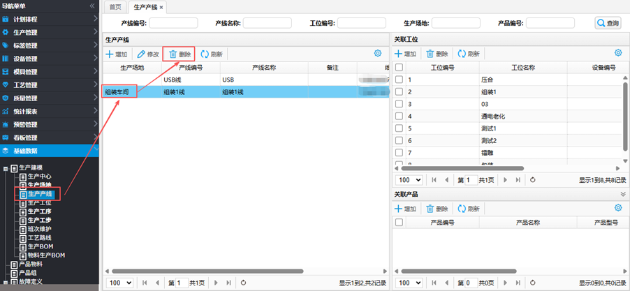Viewport: 630px width, 291px height.
Task: Select 生产BOM in the tree
Action: (x=41, y=246)
